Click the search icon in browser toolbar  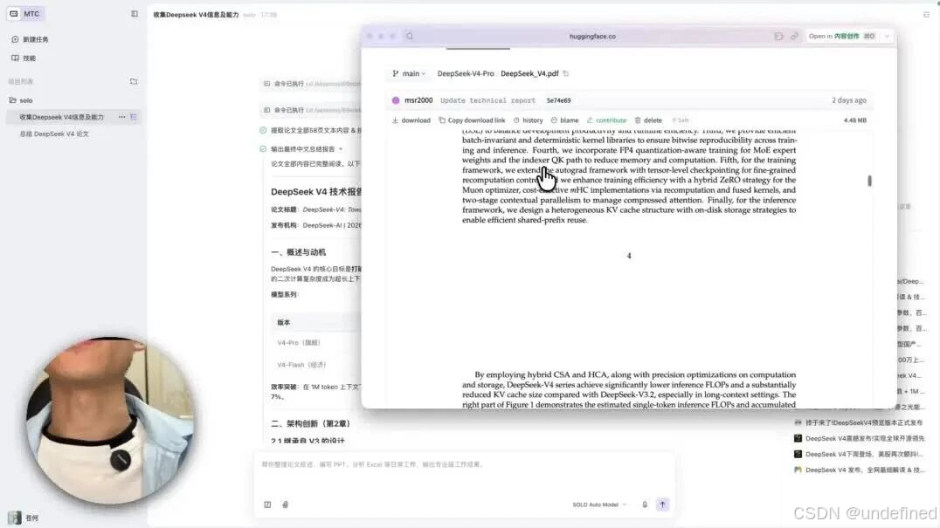tap(410, 36)
